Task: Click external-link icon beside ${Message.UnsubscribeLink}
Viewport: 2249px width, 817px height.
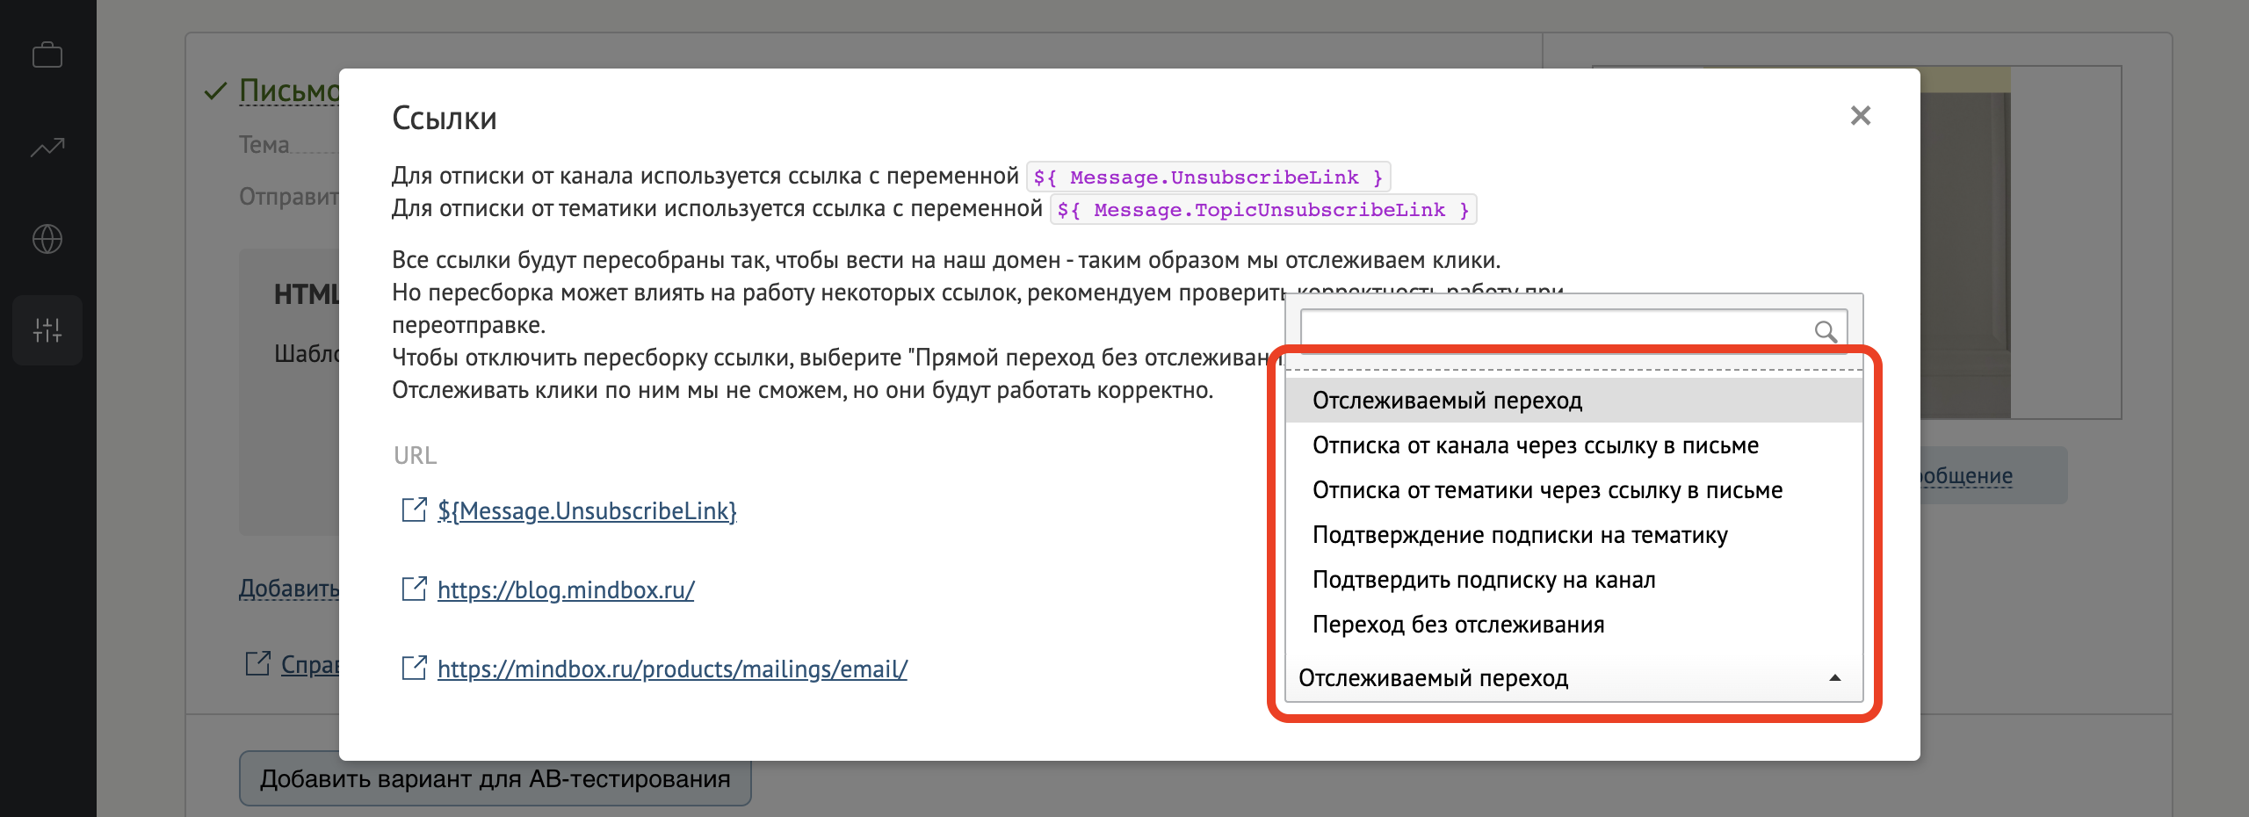Action: point(414,510)
